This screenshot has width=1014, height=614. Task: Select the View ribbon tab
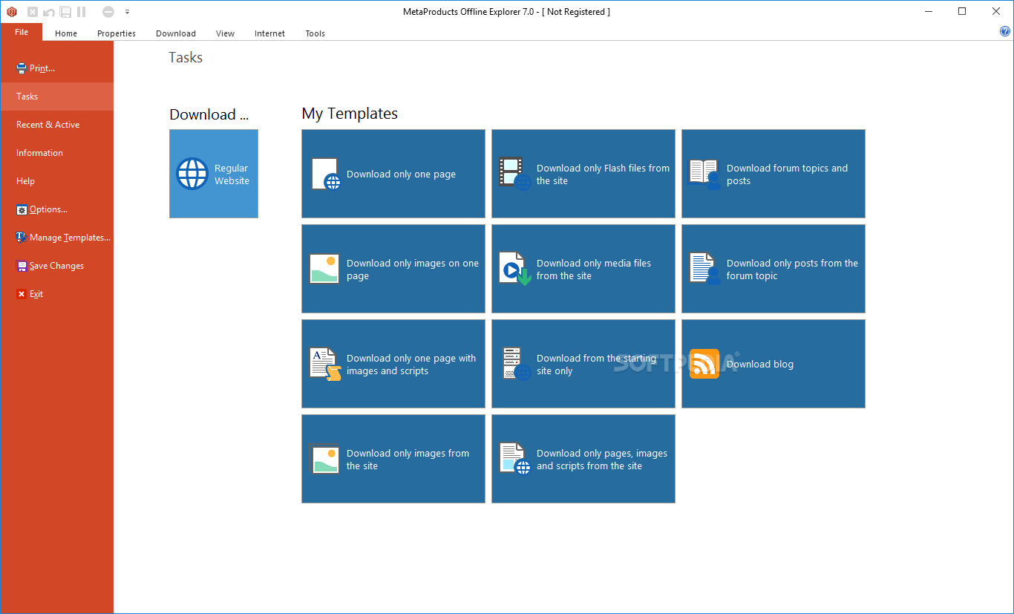(225, 33)
